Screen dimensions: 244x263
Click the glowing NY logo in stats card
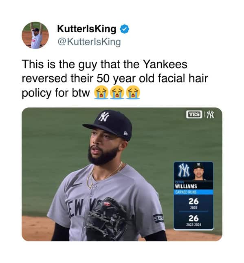click(x=184, y=170)
